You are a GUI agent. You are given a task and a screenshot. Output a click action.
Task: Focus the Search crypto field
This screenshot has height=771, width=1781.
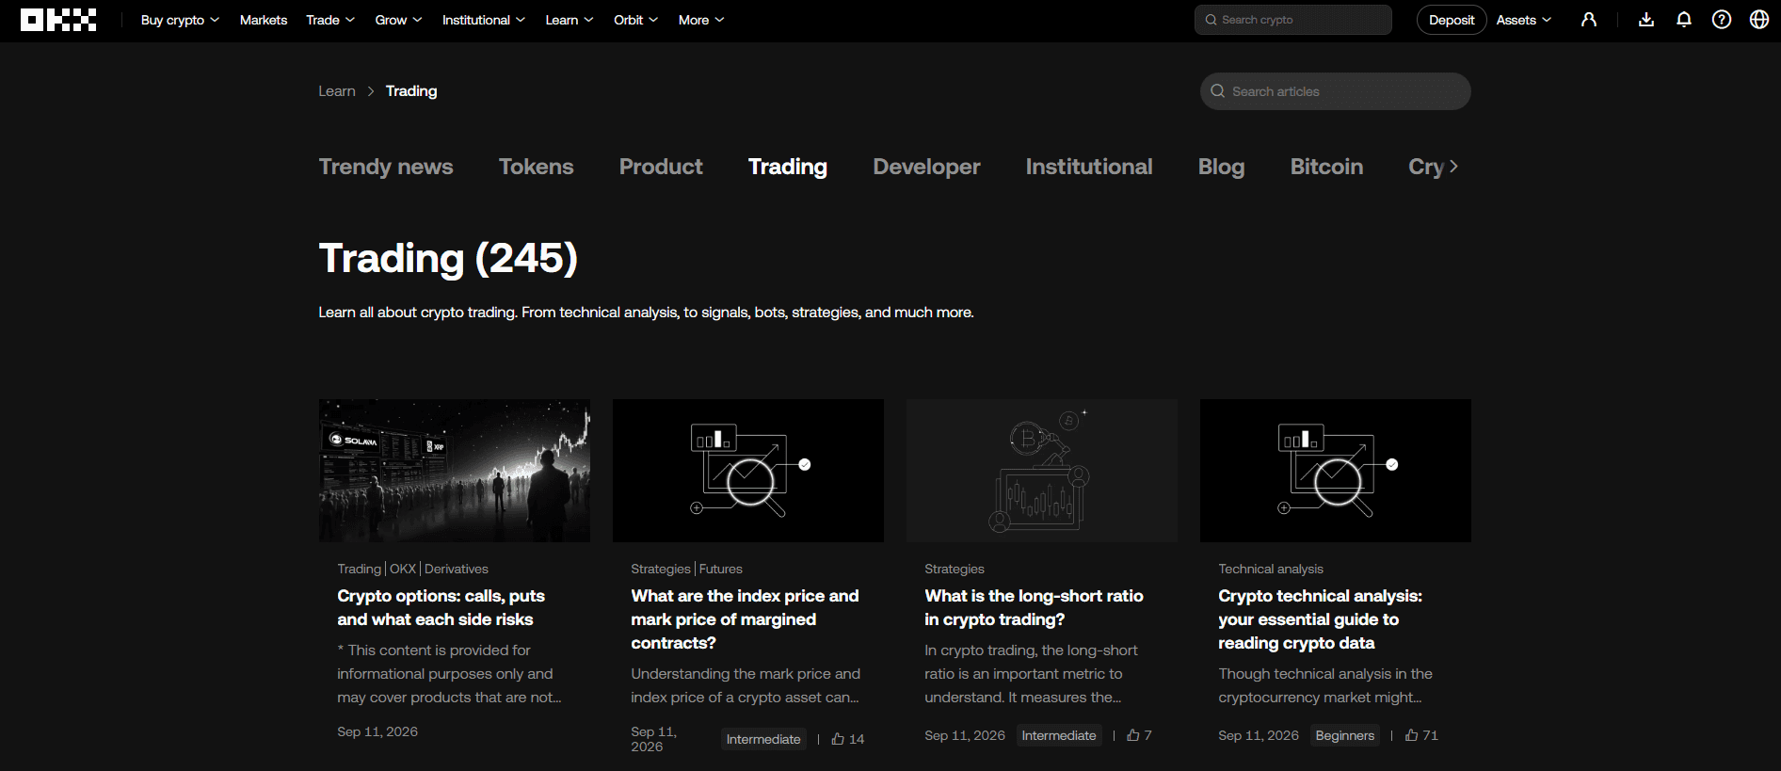coord(1293,20)
